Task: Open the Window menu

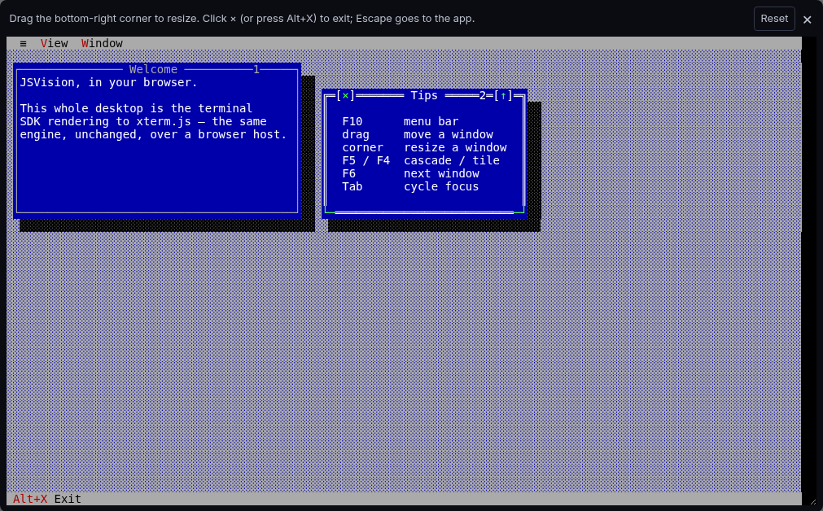Action: pos(102,44)
